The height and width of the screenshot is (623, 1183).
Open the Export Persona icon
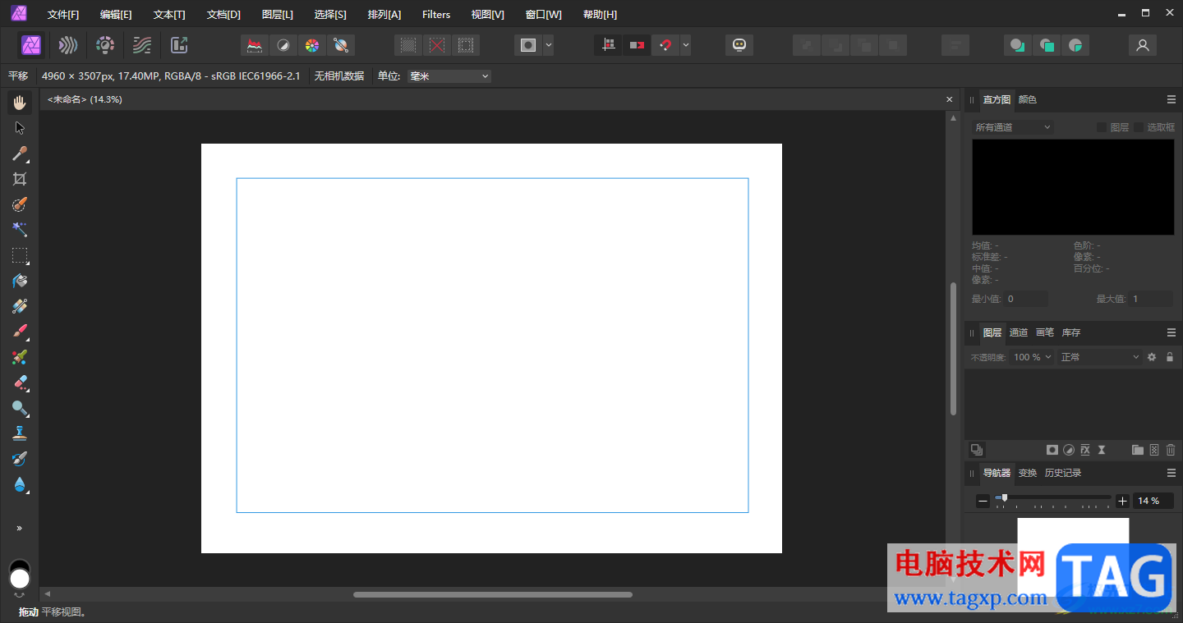(x=178, y=45)
